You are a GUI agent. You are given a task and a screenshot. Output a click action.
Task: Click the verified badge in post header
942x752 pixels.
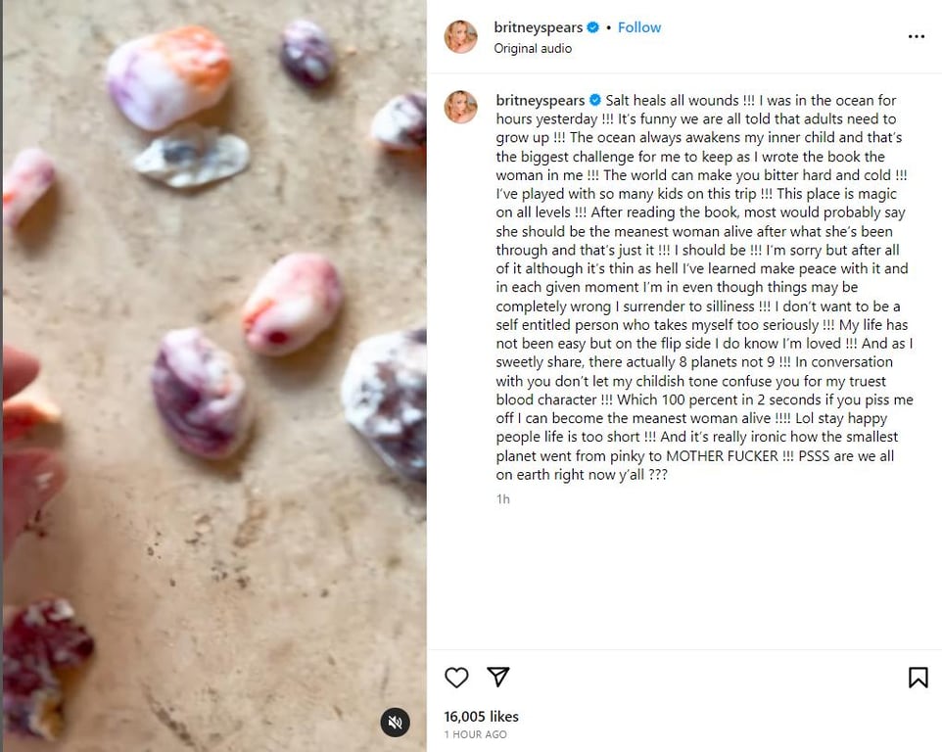point(594,27)
